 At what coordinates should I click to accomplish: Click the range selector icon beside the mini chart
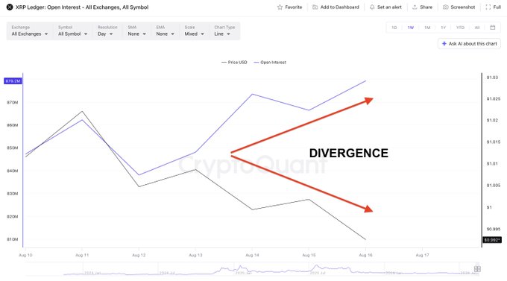(x=477, y=269)
